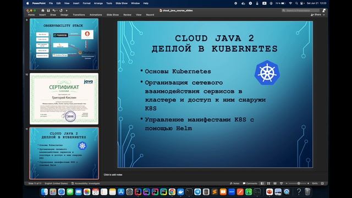Open IntelliJ IDEA from the Dock
Screen dimensions: 352x198
coord(138,192)
